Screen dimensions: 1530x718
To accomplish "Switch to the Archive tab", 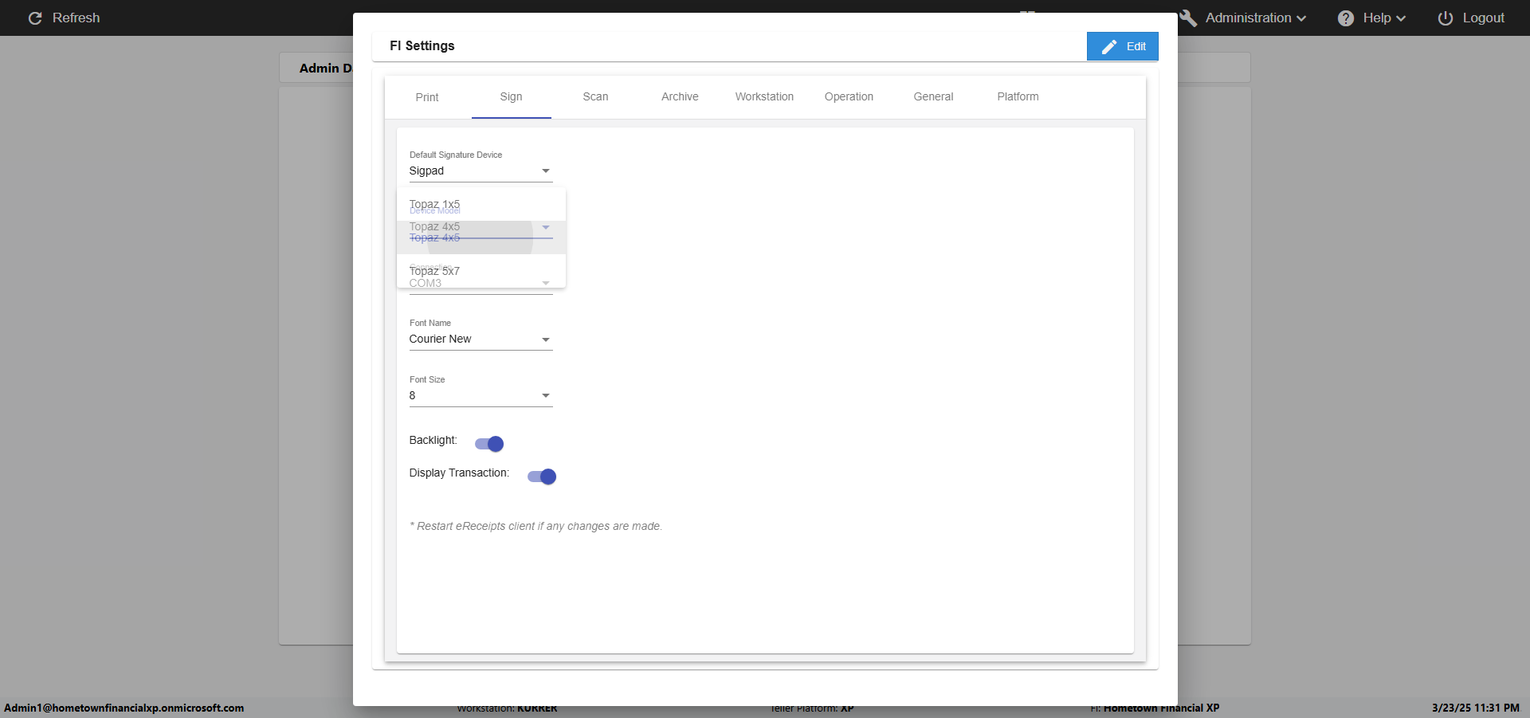I will (x=680, y=97).
